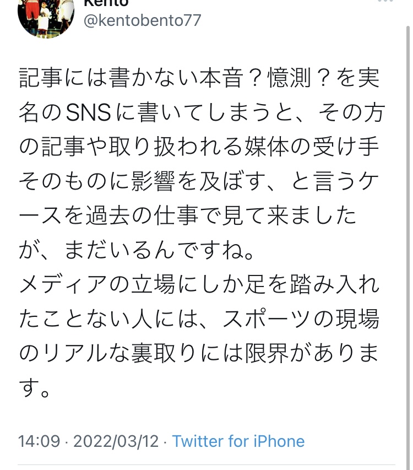Click the 2022/03/12 tweet date
The width and height of the screenshot is (413, 470).
tap(116, 441)
